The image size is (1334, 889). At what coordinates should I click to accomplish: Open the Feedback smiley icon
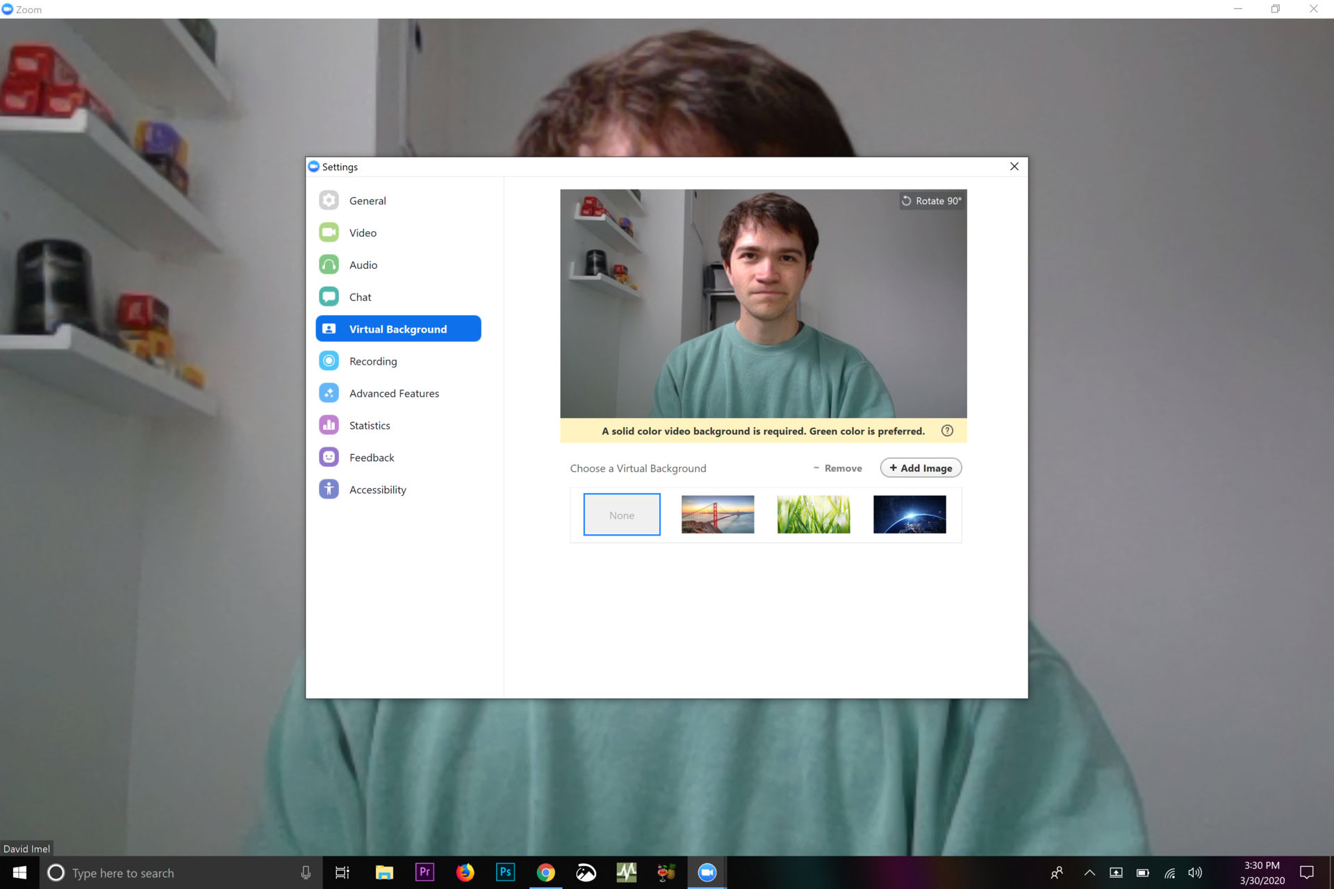[329, 457]
